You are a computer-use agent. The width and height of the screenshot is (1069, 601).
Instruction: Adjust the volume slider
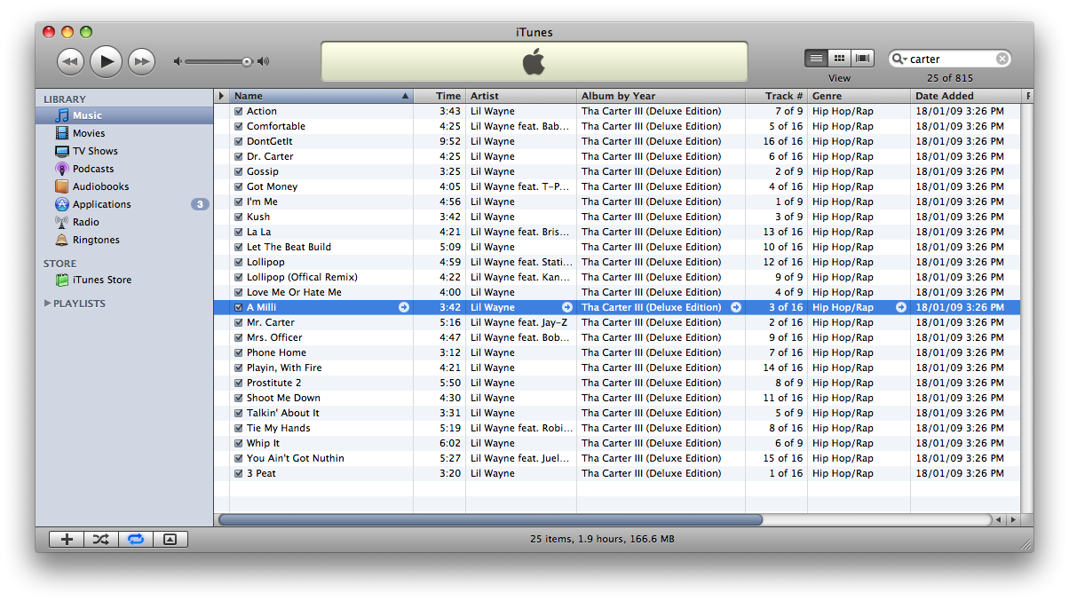pos(247,61)
